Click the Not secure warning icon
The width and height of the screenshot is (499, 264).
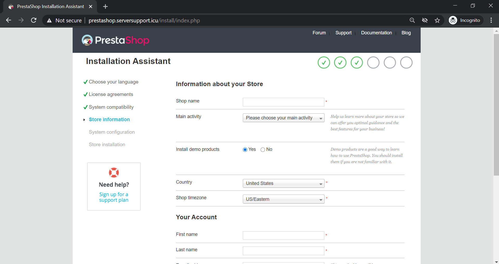pos(49,21)
